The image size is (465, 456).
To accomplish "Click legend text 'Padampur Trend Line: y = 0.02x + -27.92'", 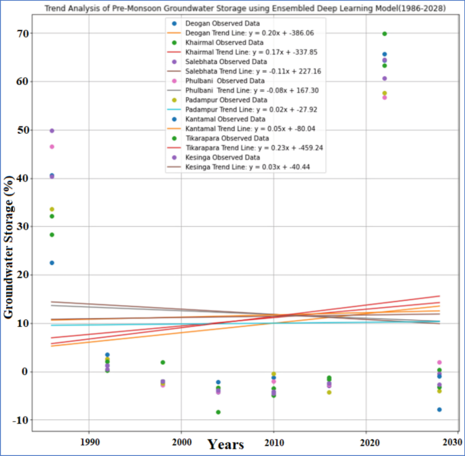I will (x=251, y=109).
